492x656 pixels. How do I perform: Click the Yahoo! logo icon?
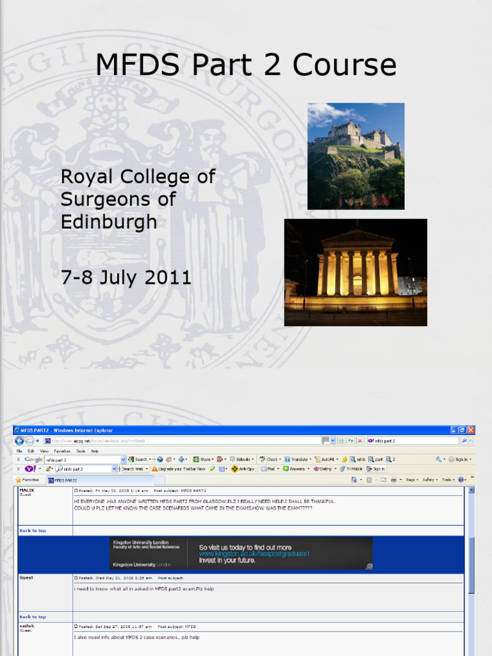pyautogui.click(x=31, y=469)
